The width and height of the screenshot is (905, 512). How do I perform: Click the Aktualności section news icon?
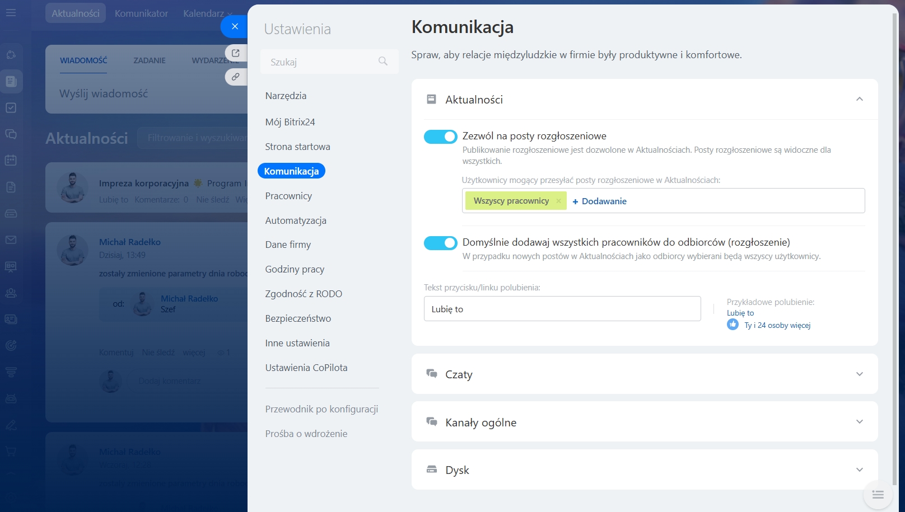431,99
